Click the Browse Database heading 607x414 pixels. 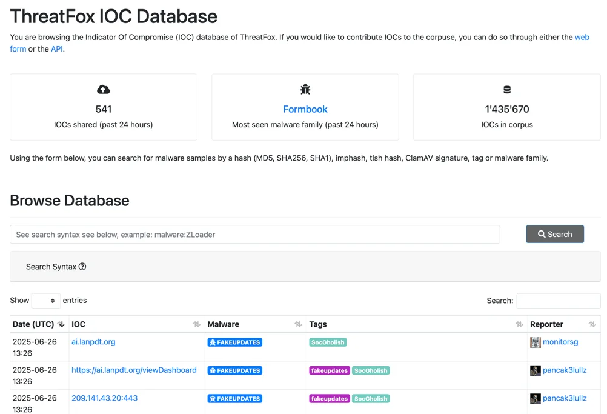70,201
